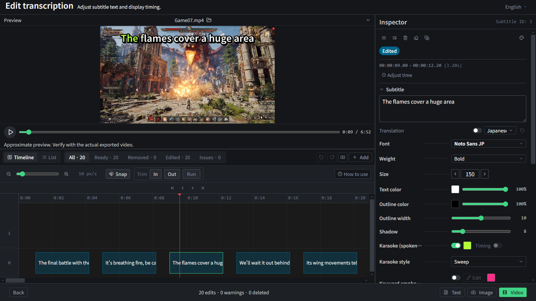Delete subtitle with the trash icon

[405, 38]
